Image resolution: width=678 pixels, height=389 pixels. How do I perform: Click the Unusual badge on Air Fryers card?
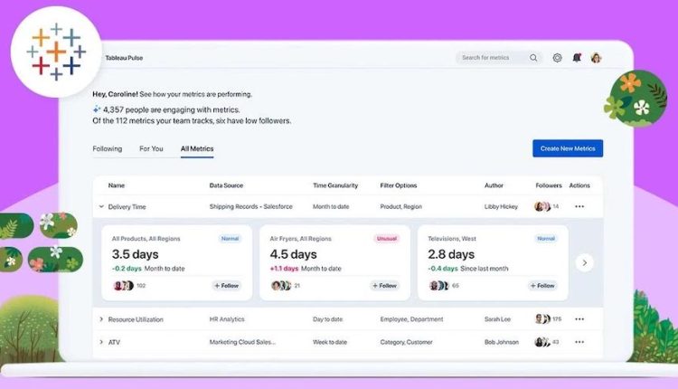pos(387,239)
